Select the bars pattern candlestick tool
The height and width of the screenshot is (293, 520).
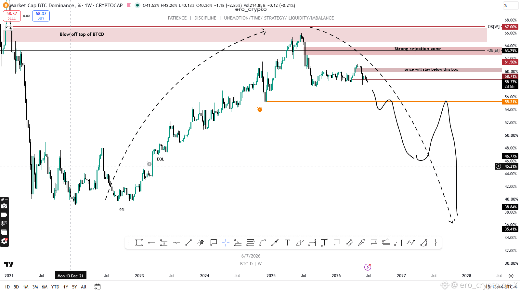click(201, 243)
